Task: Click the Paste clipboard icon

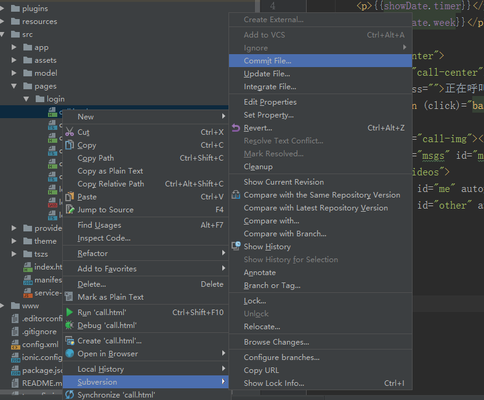Action: pyautogui.click(x=70, y=196)
